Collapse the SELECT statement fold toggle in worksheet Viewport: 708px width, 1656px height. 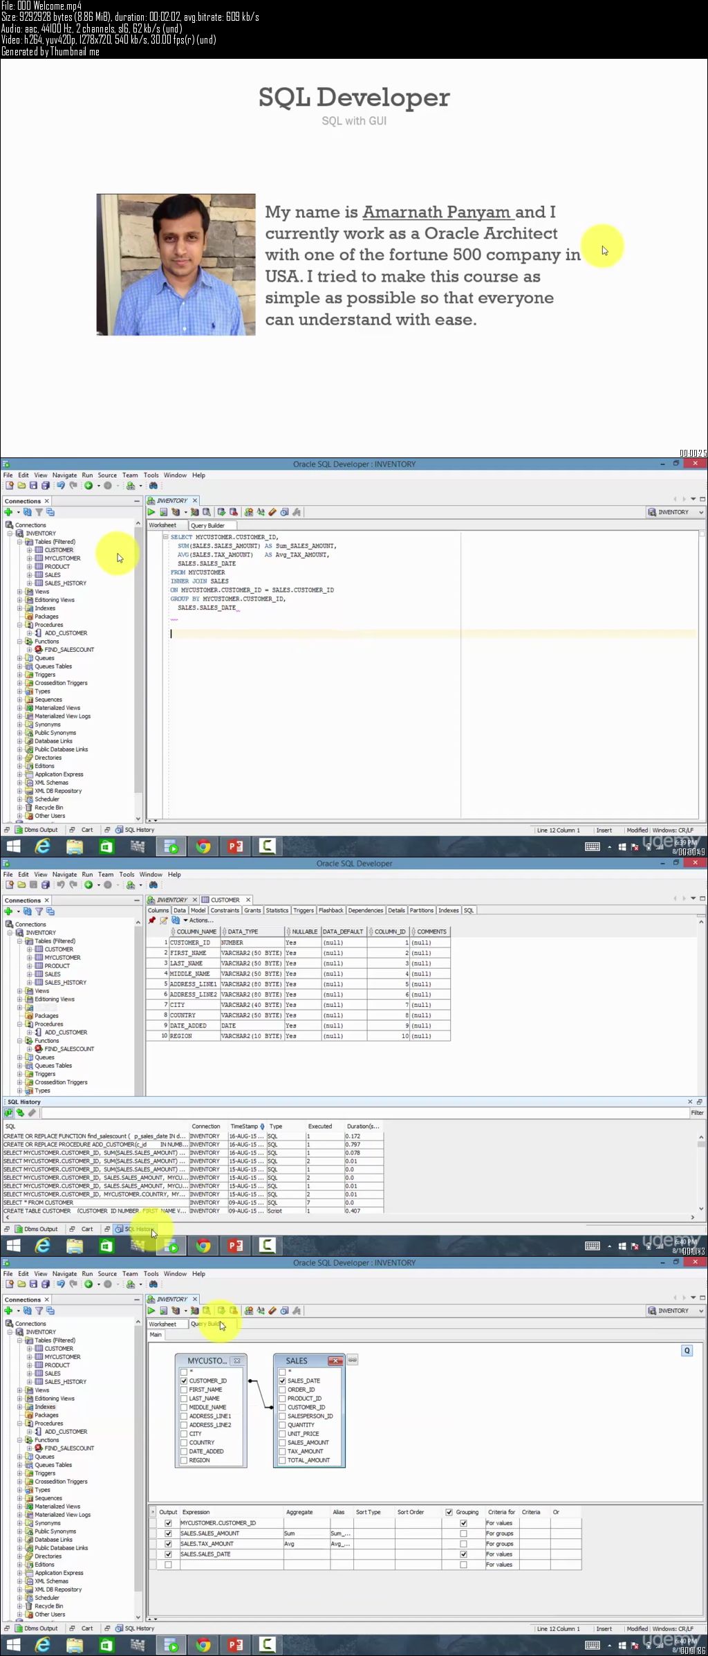[165, 537]
